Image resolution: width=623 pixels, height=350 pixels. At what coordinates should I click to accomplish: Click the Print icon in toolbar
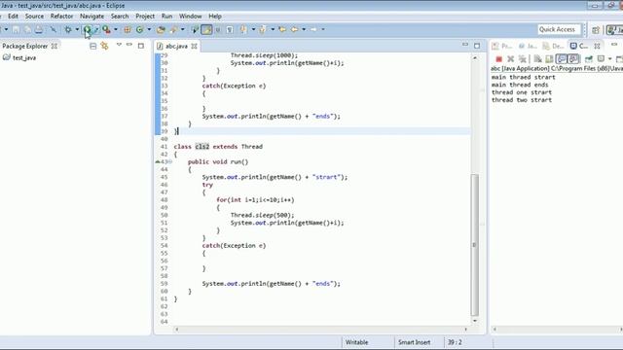[39, 29]
